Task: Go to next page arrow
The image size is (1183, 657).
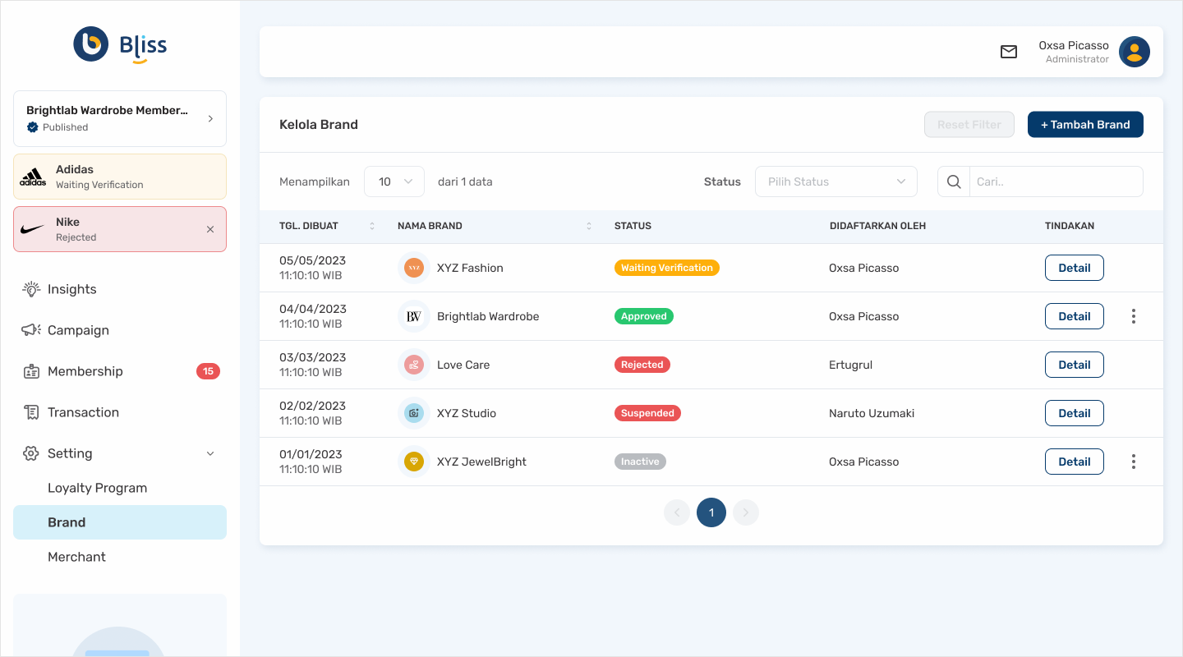Action: [746, 512]
